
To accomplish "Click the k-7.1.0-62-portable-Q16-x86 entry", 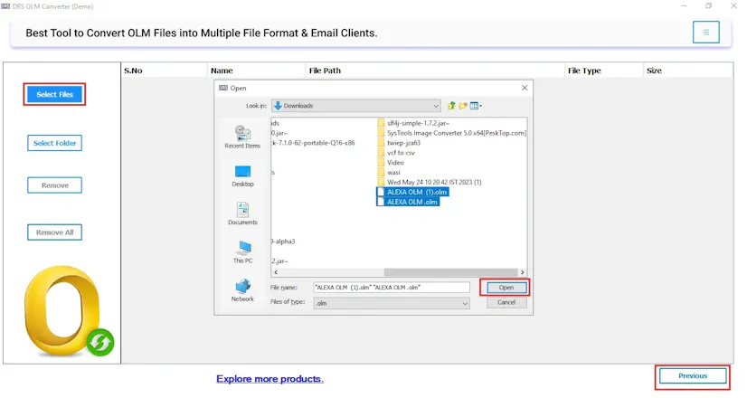I will point(313,143).
